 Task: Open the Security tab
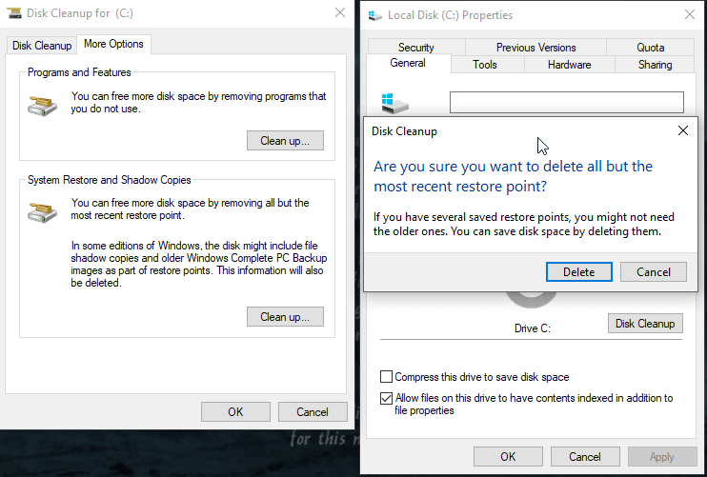pyautogui.click(x=415, y=48)
